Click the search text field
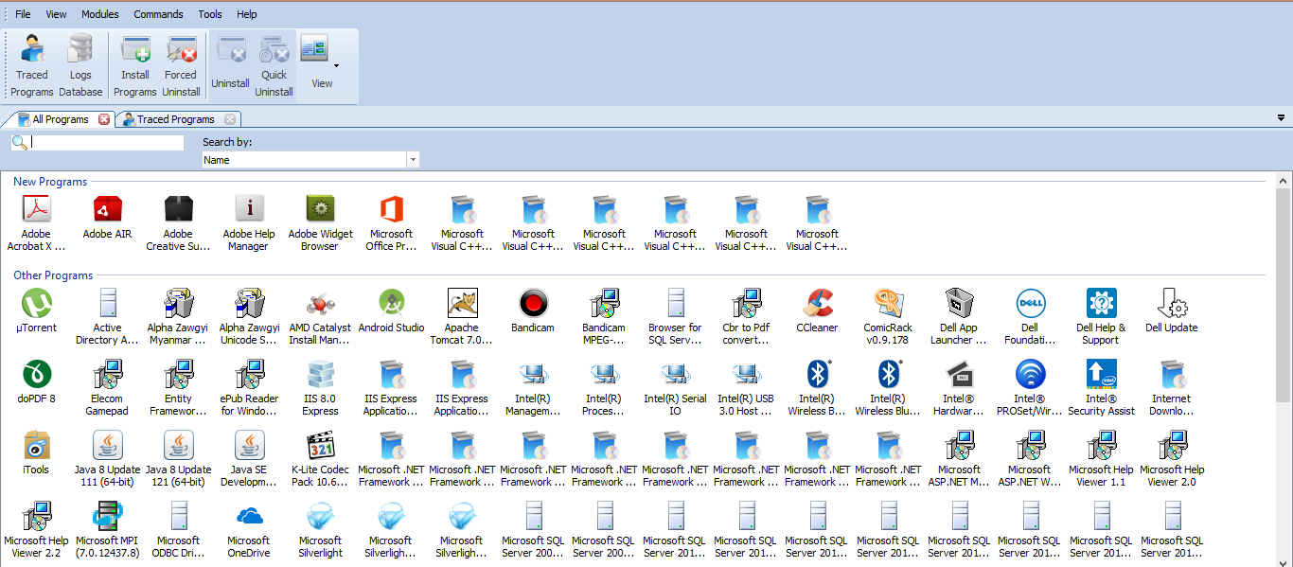This screenshot has height=567, width=1293. coord(107,143)
